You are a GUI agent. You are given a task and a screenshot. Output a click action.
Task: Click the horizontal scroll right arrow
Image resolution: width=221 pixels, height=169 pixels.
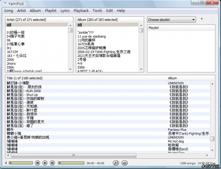tap(207, 155)
